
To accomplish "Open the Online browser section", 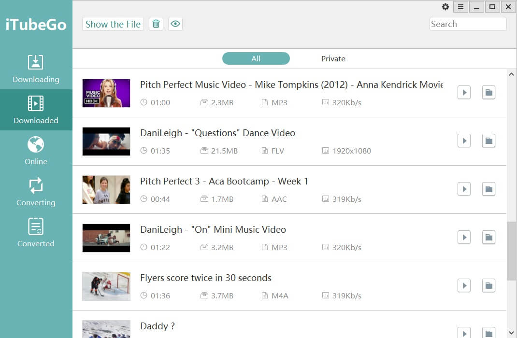I will (36, 151).
